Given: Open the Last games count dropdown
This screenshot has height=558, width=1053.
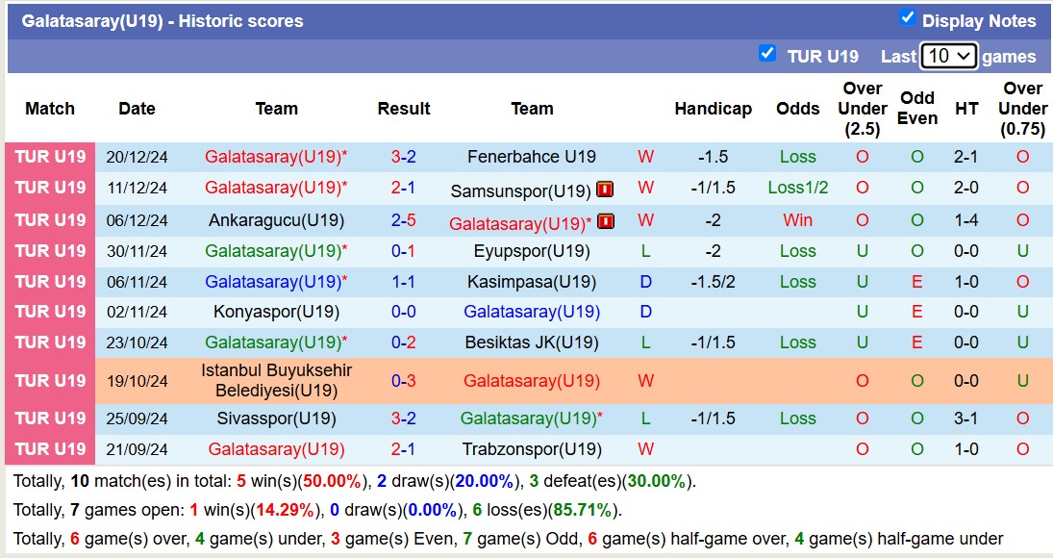Looking at the screenshot, I should pos(948,56).
